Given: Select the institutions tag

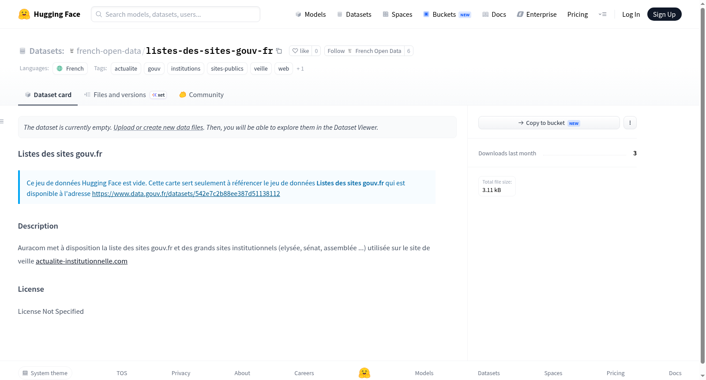Looking at the screenshot, I should click(x=186, y=68).
